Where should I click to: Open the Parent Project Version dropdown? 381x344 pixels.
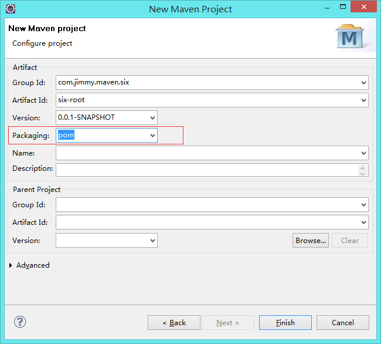point(152,240)
